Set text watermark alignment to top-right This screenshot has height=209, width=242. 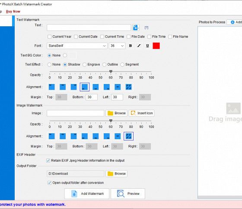coord(73,87)
